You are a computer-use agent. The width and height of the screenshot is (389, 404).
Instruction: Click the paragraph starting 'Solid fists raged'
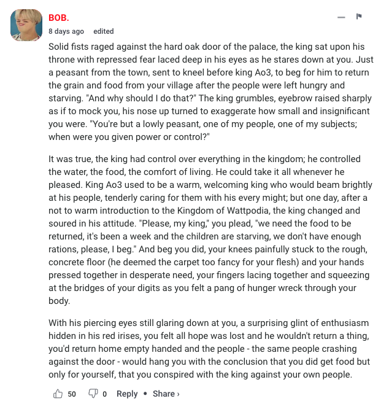(211, 91)
